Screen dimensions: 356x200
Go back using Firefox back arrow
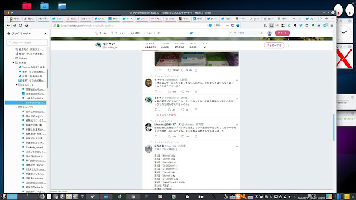click(x=9, y=26)
